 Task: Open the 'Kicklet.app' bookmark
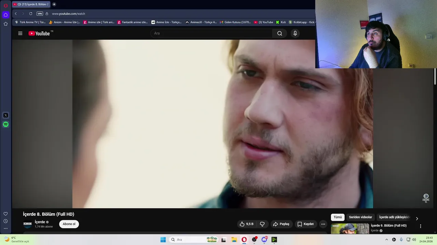click(302, 22)
